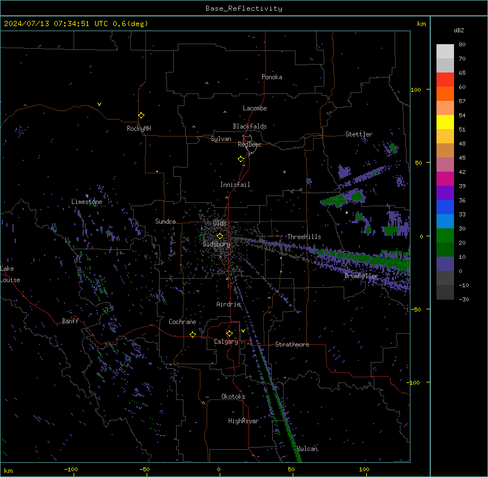This screenshot has height=477, width=488.
Task: Click the yellow diamond marker above RockyMH
Action: tap(142, 116)
